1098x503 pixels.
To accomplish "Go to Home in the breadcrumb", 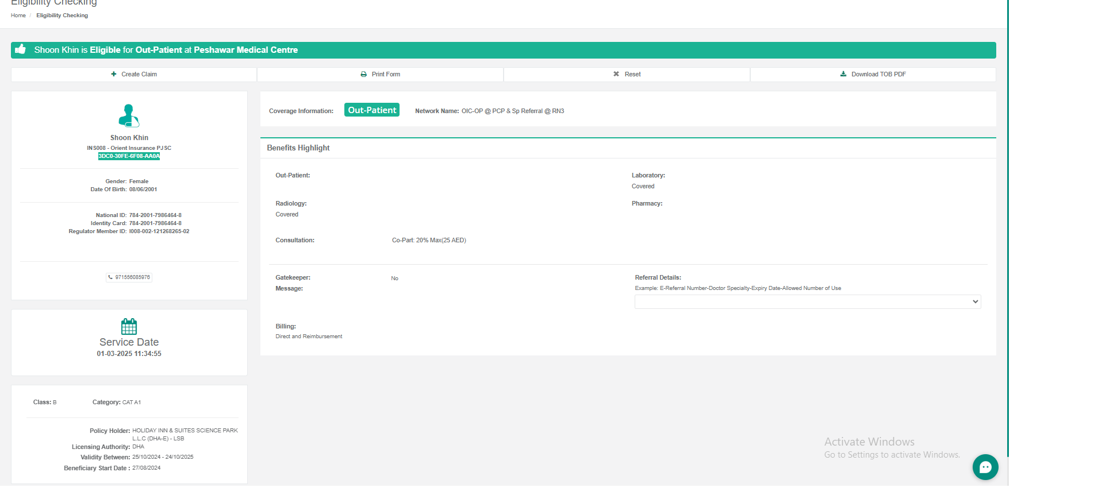I will point(18,16).
